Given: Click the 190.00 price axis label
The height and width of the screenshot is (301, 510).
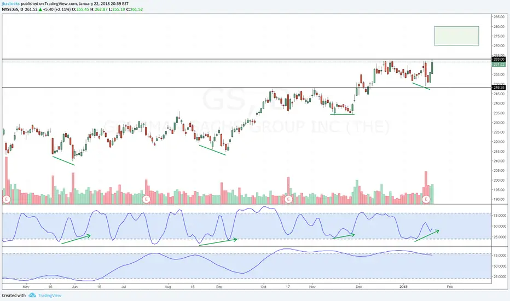Looking at the screenshot, I should (x=499, y=199).
